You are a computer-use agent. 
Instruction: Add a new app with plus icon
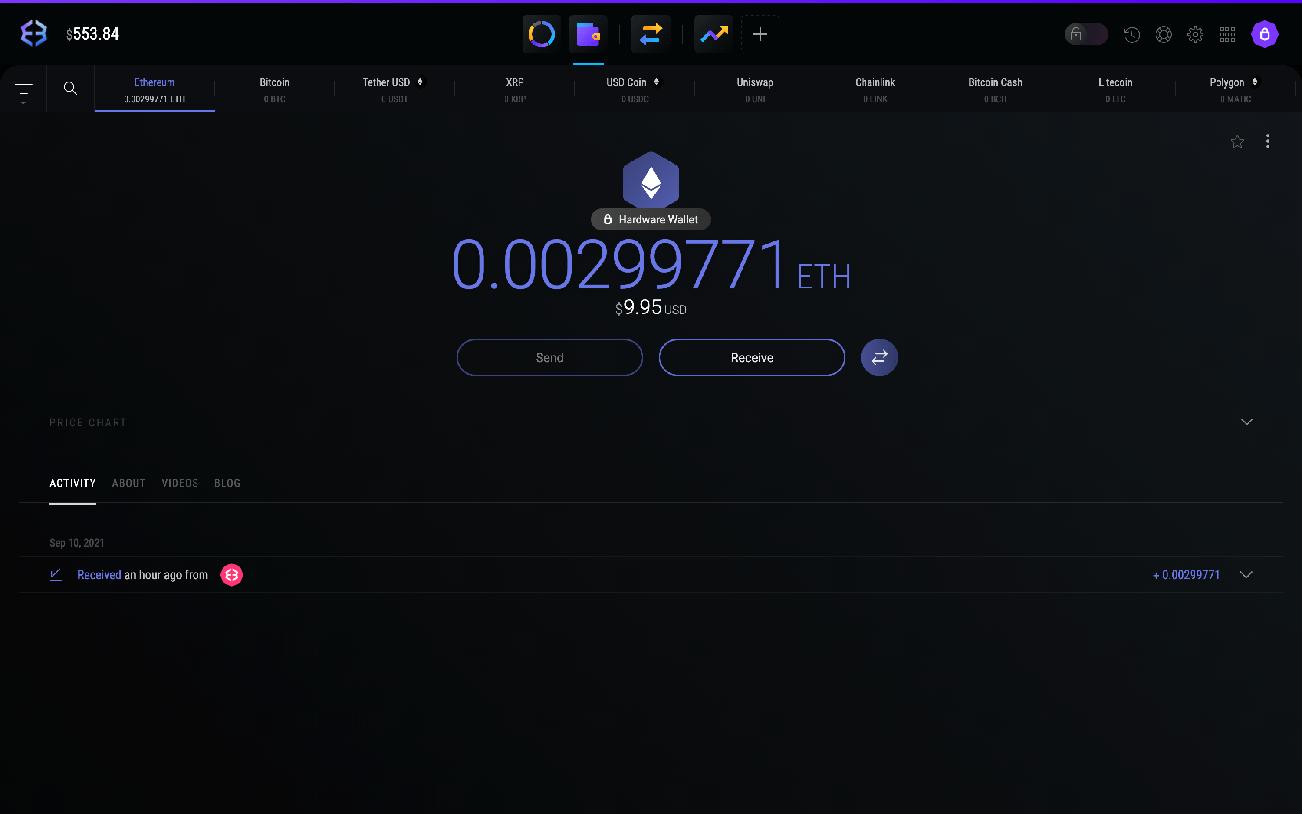coord(760,34)
